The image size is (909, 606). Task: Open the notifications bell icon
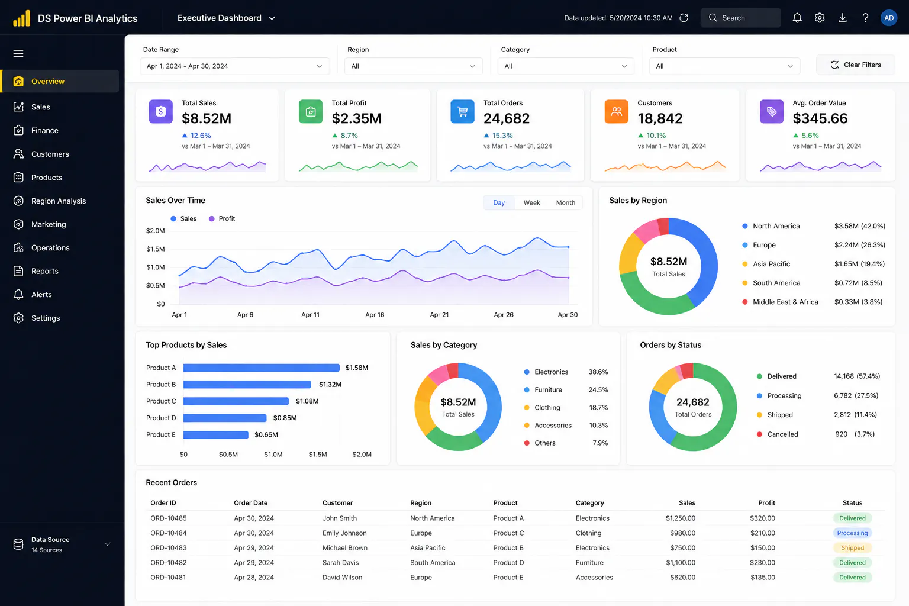click(797, 18)
